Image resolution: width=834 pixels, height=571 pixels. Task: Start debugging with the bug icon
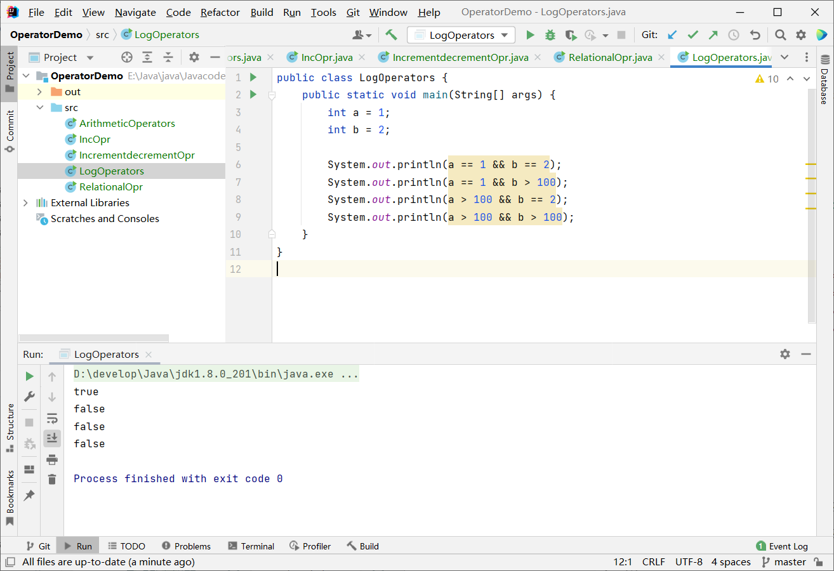coord(550,35)
